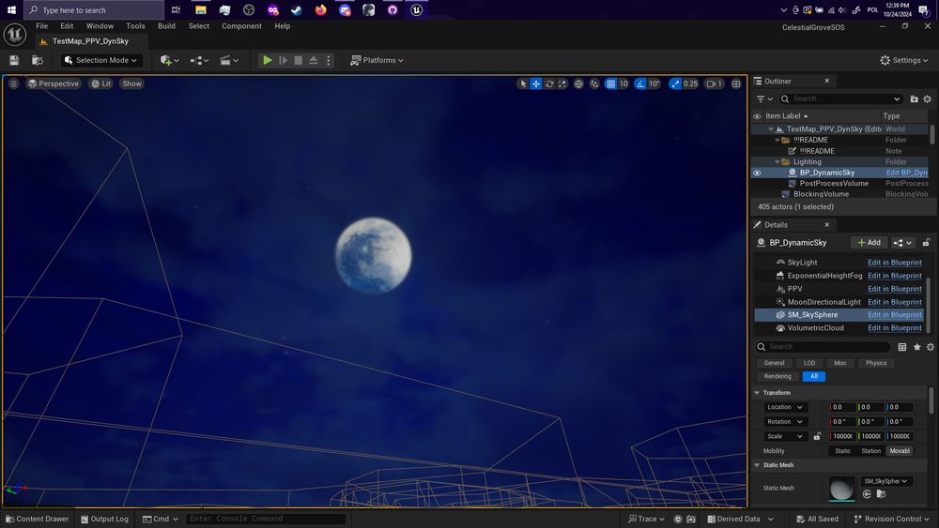Image resolution: width=939 pixels, height=528 pixels.
Task: Select the Rendering filter tab in Details
Action: point(777,376)
